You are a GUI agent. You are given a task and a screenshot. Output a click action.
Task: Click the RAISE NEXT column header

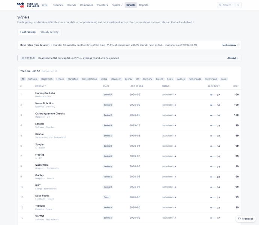(x=214, y=86)
